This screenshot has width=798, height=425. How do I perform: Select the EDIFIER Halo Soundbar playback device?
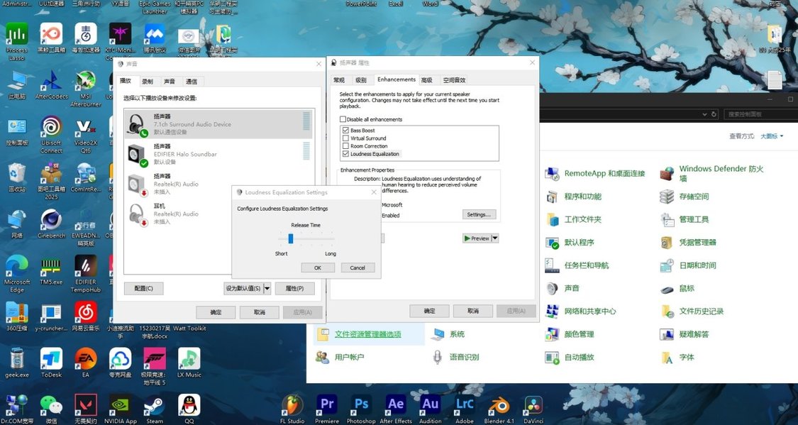(x=219, y=154)
